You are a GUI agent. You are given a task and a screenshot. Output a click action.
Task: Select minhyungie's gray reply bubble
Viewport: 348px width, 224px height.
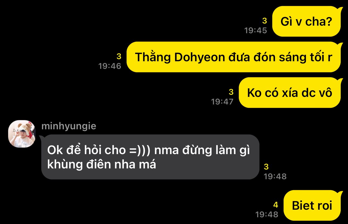(x=150, y=157)
